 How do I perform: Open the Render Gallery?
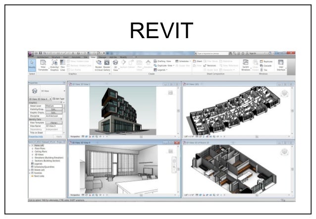coord(107,65)
